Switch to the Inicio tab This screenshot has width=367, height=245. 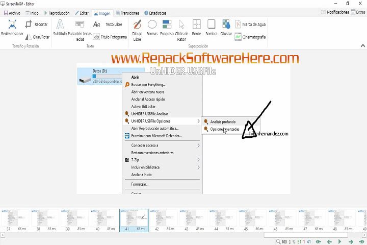tap(32, 13)
